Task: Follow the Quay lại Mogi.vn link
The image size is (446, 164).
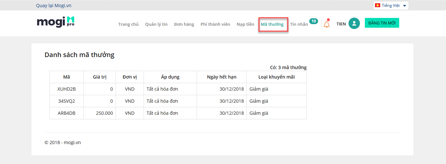Action: click(x=54, y=6)
